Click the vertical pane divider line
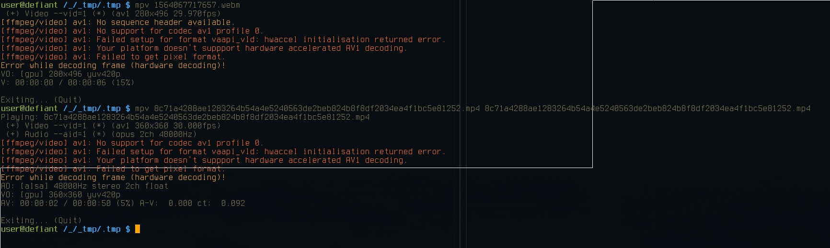Viewport: 830px width, 248px height. 460,124
